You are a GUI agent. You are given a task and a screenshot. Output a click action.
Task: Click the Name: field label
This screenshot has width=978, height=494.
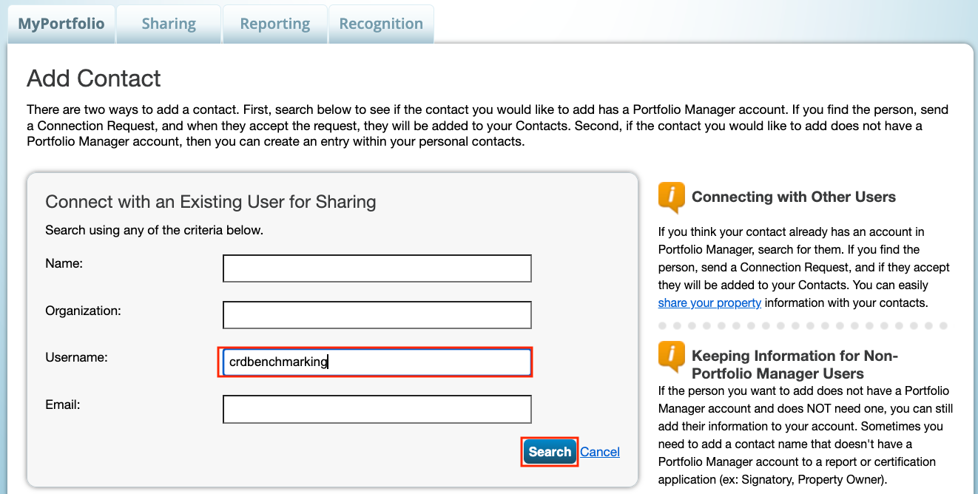64,263
